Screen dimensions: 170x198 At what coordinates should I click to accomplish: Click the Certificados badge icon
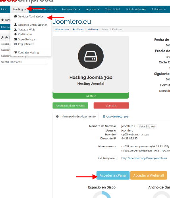pos(15,34)
